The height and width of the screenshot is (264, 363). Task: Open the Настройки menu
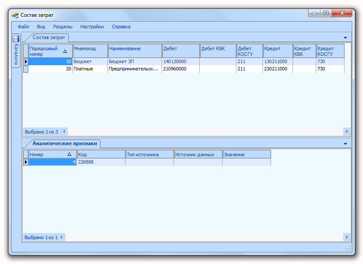pyautogui.click(x=92, y=27)
